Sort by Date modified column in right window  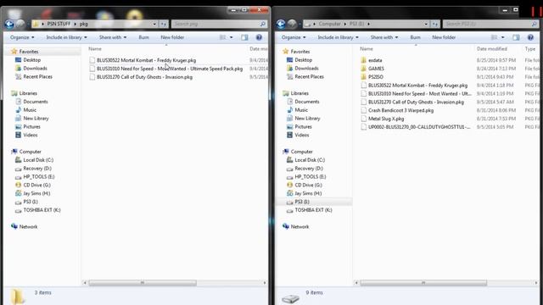(492, 49)
